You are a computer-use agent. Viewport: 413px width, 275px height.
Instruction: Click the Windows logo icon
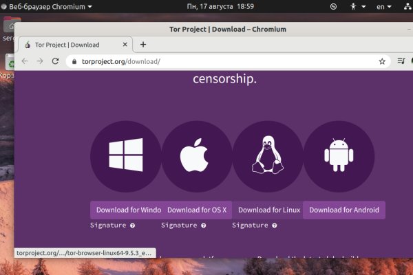(x=126, y=155)
